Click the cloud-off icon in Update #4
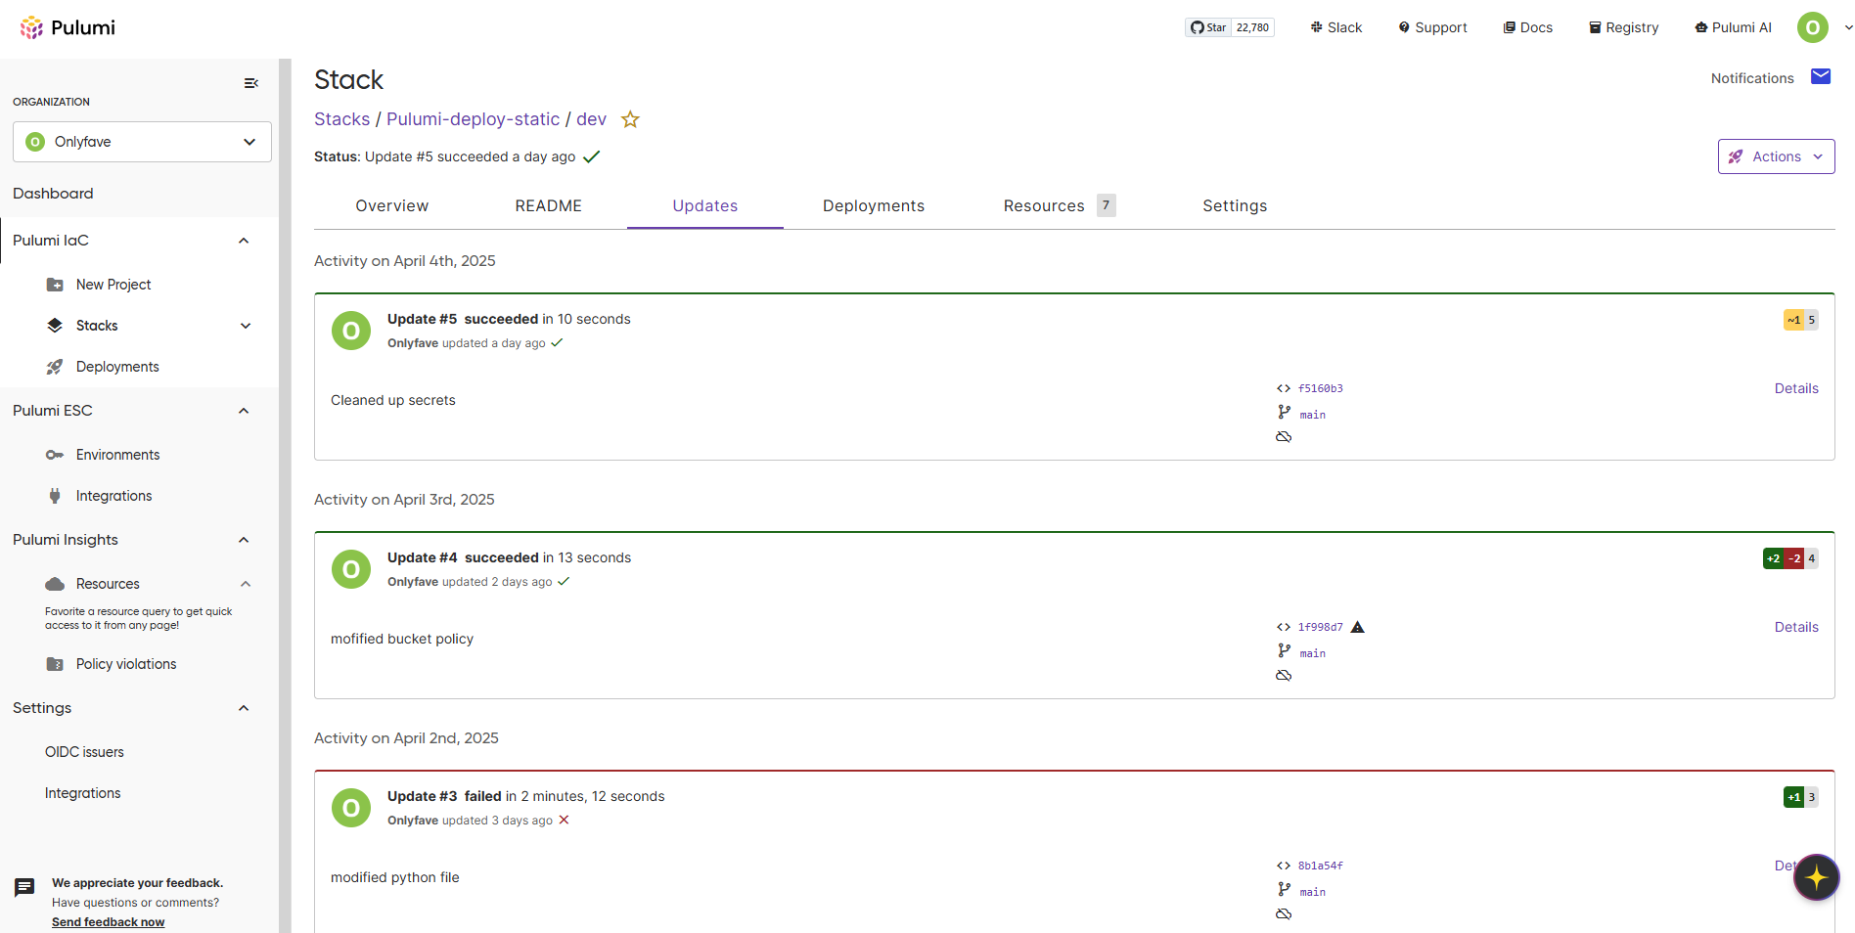The width and height of the screenshot is (1855, 933). [1284, 676]
